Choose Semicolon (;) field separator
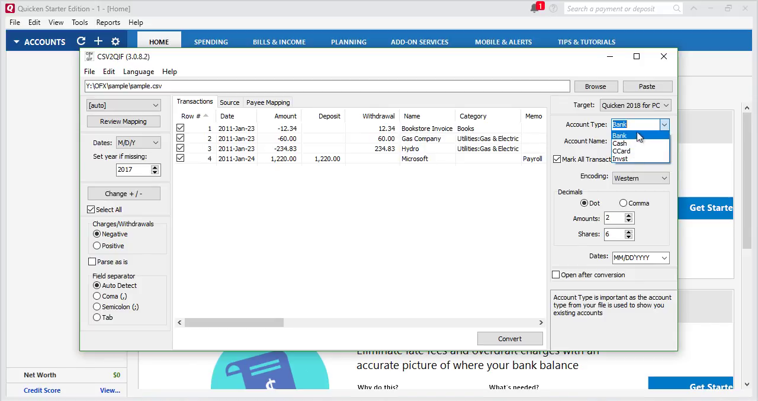 pyautogui.click(x=97, y=306)
